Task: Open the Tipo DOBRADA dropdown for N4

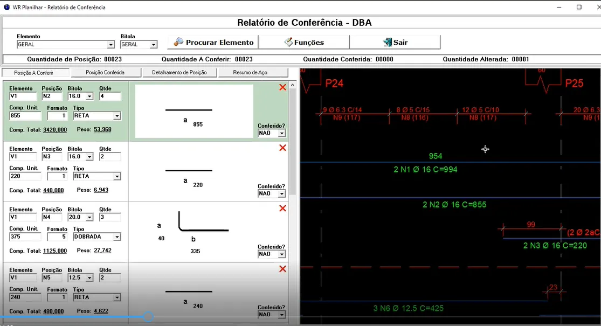Action: tap(117, 237)
